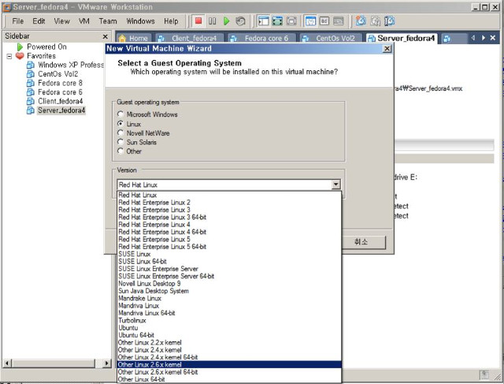Click the Full Screen toolbar icon
The image size is (504, 384).
(277, 21)
